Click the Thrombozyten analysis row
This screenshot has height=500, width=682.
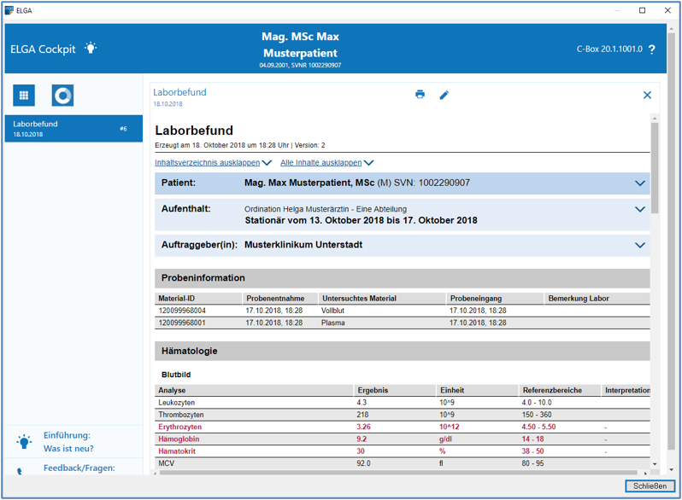pos(403,415)
